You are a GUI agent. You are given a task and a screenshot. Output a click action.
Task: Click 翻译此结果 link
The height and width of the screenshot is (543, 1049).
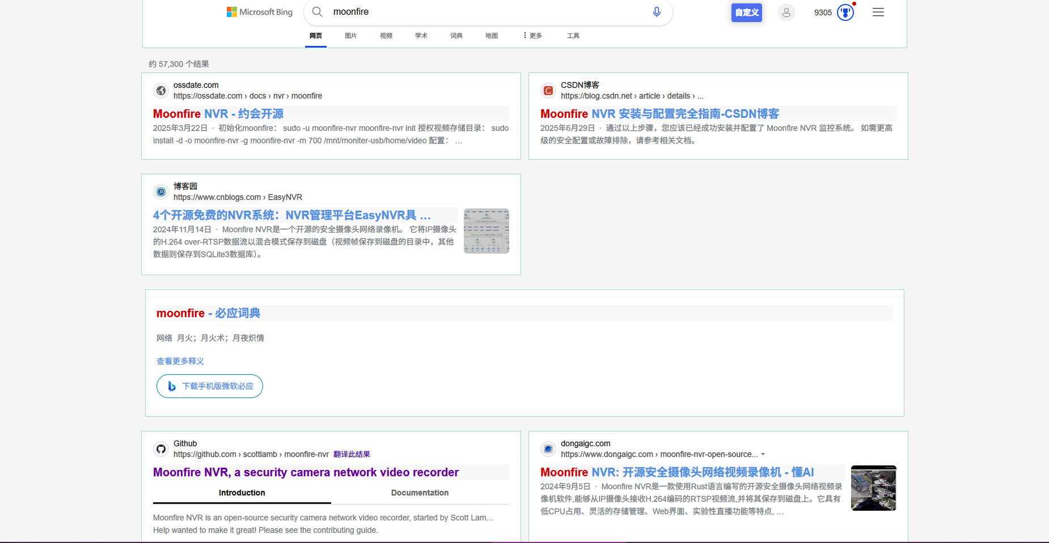(352, 454)
